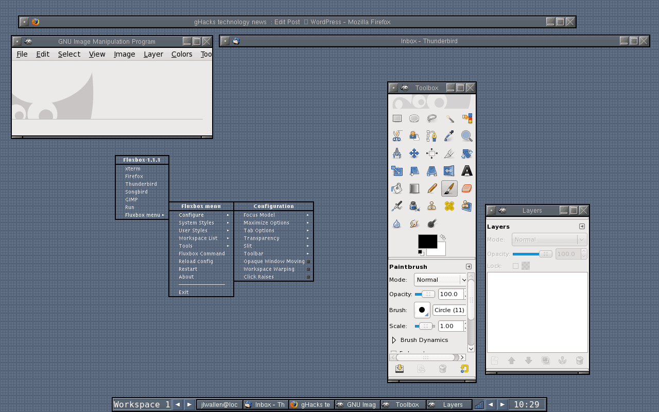659x412 pixels.
Task: Choose the Free Select lasso tool
Action: [x=432, y=118]
